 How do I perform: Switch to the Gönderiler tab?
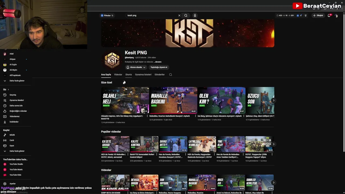pos(160,75)
